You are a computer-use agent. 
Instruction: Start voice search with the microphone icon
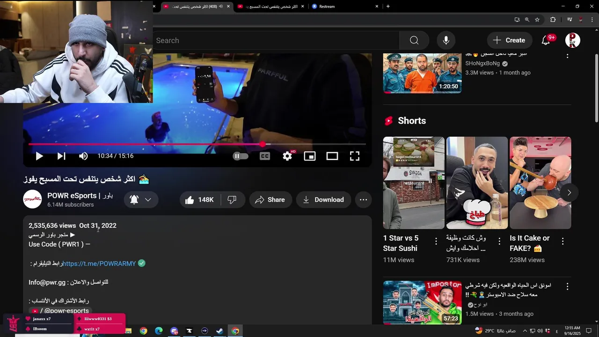coord(446,40)
